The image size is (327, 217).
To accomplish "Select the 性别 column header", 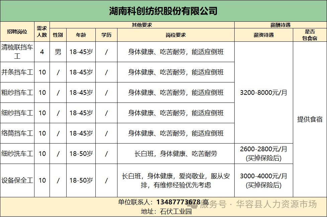I will (x=58, y=35).
